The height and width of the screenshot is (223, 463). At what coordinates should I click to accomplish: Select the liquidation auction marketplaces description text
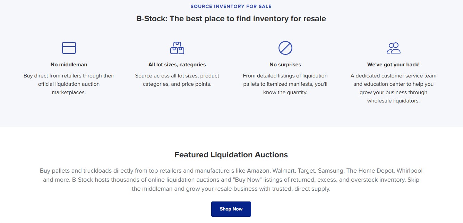click(69, 84)
